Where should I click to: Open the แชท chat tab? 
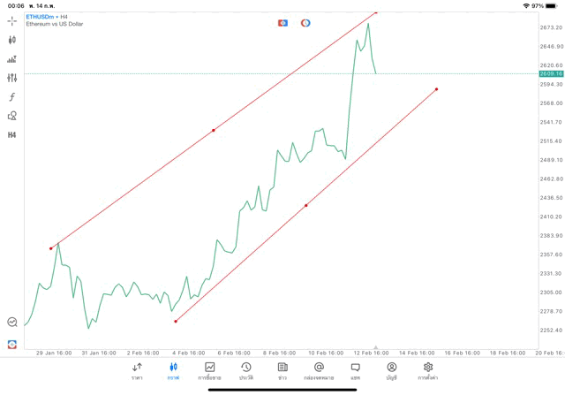(355, 370)
